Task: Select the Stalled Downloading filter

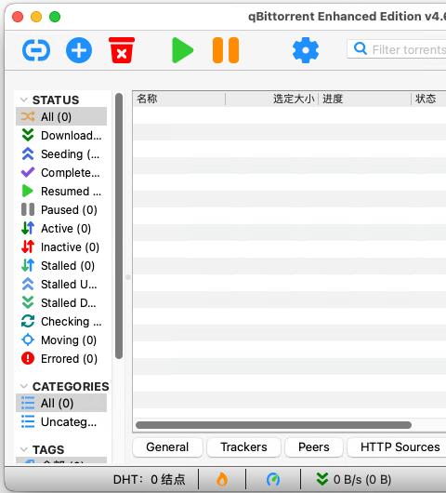Action: 61,302
